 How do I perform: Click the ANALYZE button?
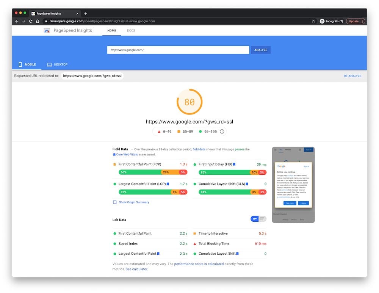tap(261, 50)
